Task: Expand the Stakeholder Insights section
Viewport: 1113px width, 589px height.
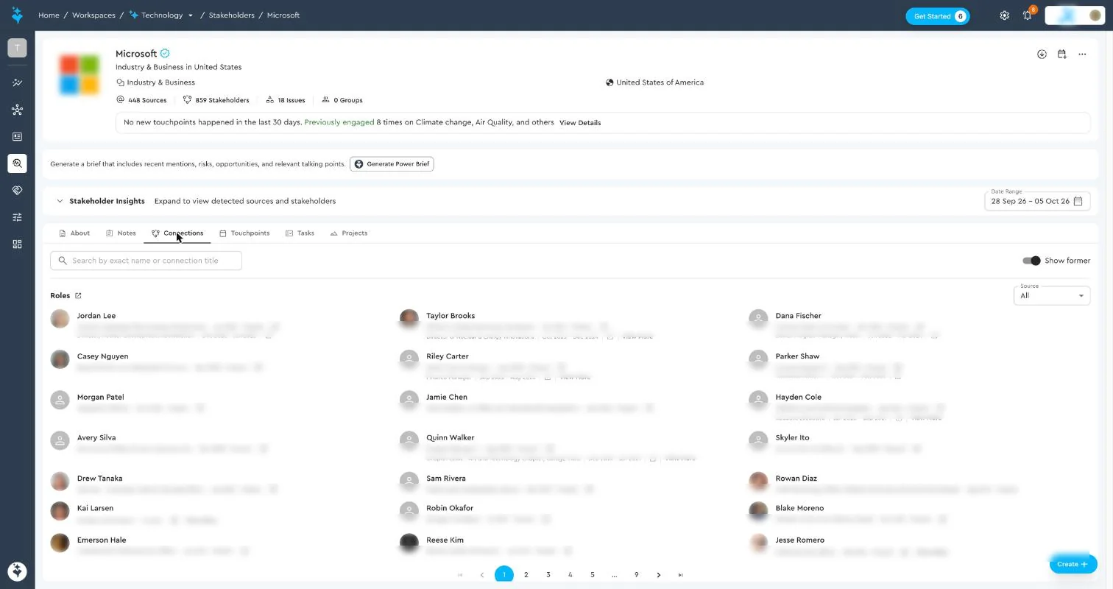Action: tap(60, 201)
